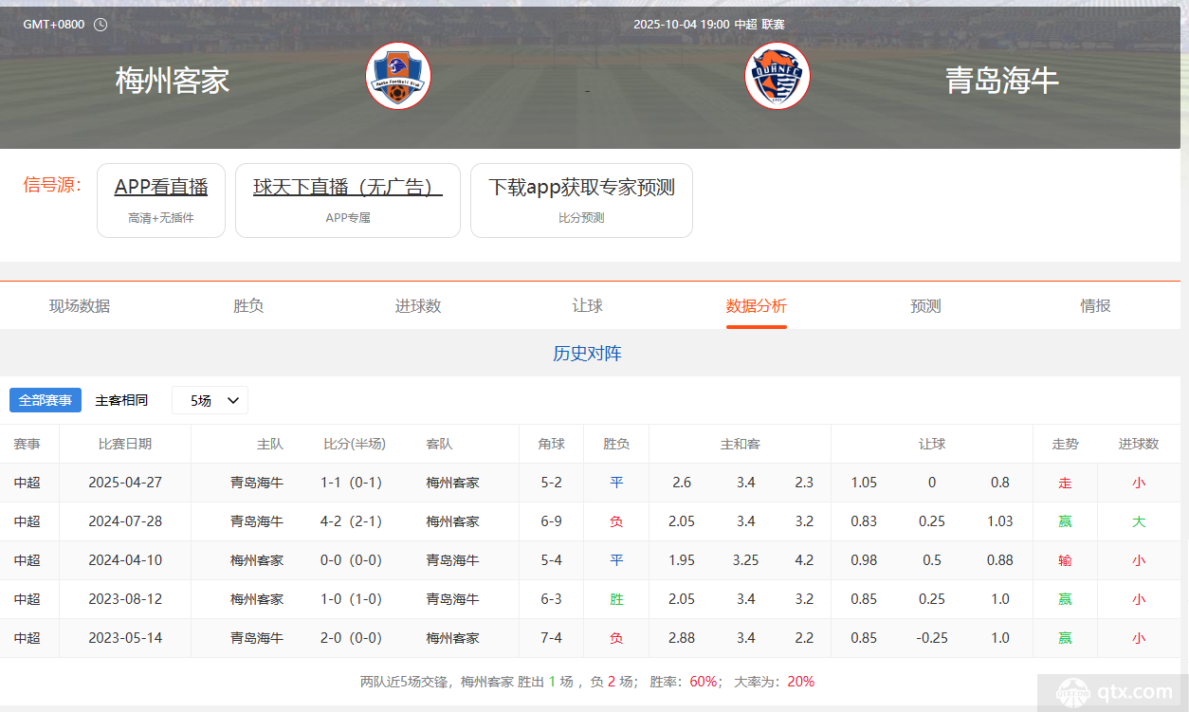Click the 2025-04-27 match row score 1-1
Screen dimensions: 1189x712
tap(331, 483)
